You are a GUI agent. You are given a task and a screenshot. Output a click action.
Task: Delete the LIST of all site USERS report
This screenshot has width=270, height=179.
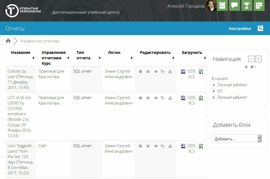tap(148, 98)
